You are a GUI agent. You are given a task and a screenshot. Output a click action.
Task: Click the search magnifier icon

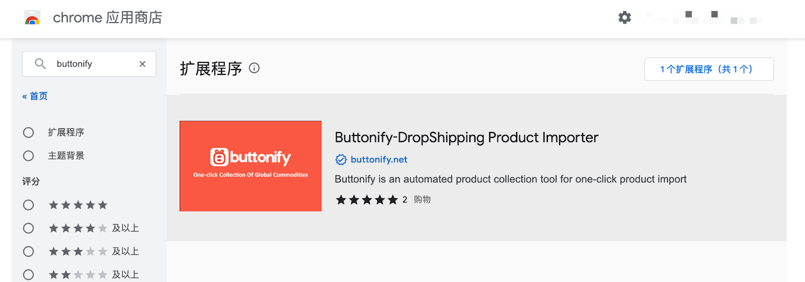40,64
